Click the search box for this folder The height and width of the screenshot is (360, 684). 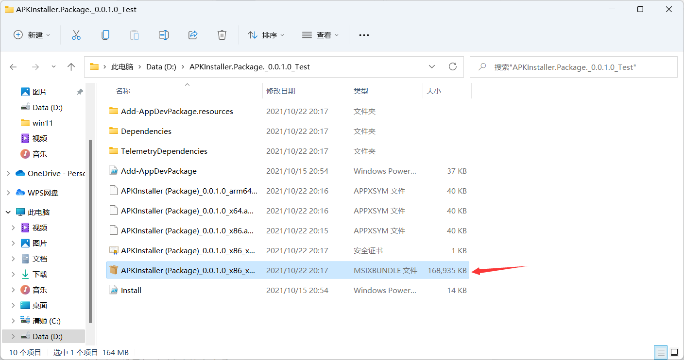(x=573, y=67)
